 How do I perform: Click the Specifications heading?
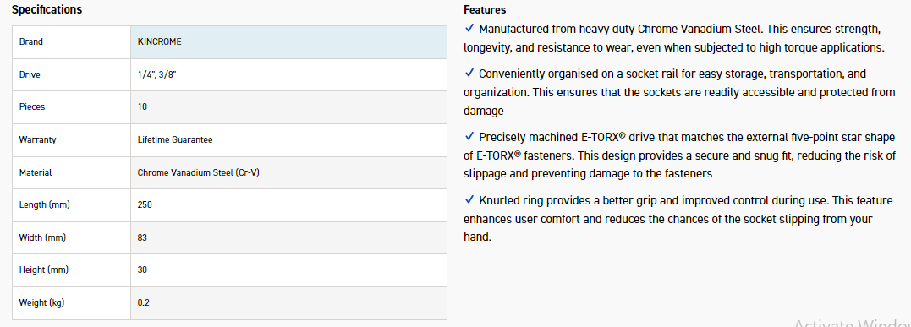coord(47,10)
